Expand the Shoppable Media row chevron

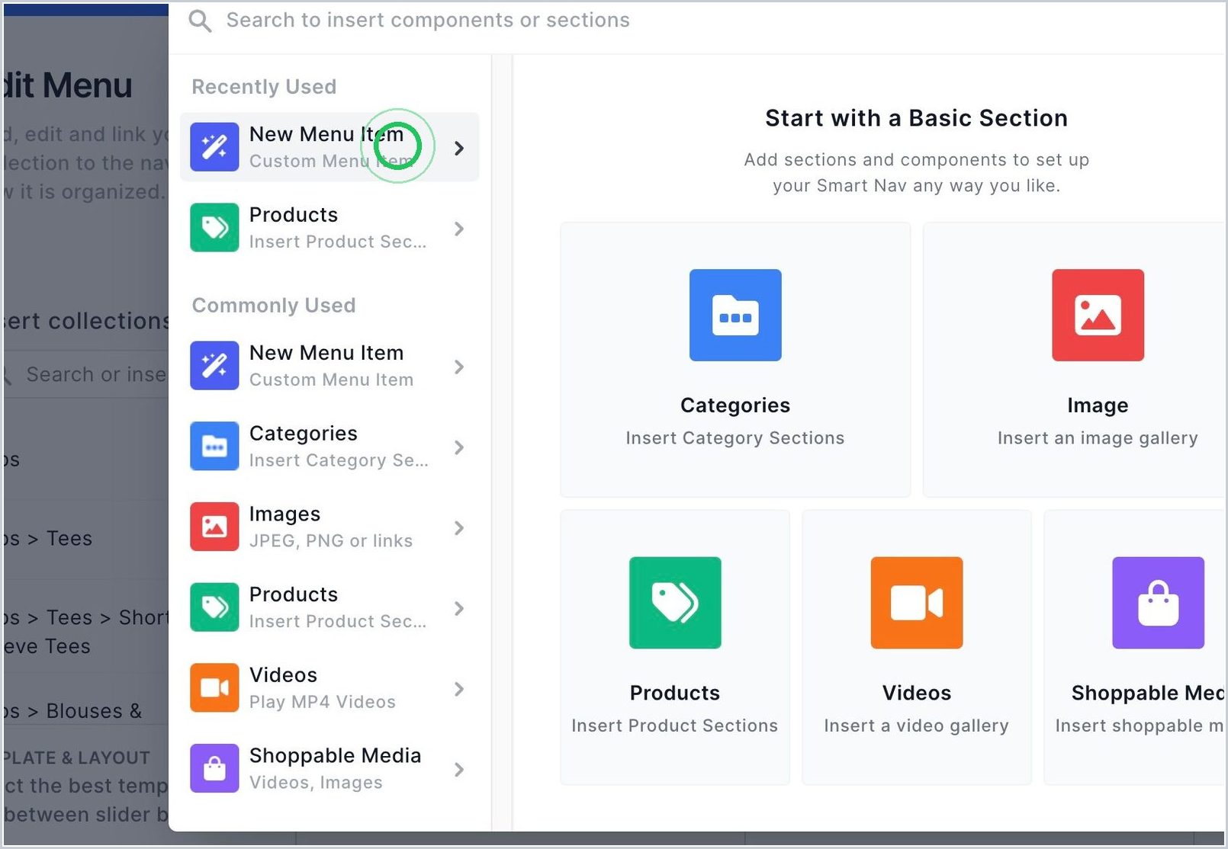(459, 770)
